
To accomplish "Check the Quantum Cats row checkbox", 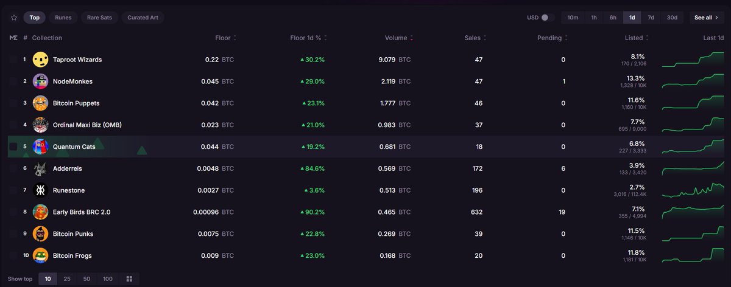I will [x=13, y=147].
